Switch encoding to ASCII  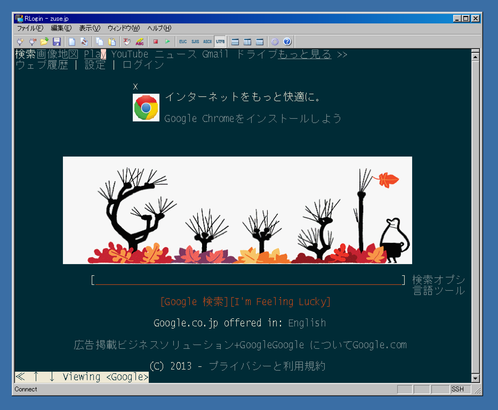(207, 42)
